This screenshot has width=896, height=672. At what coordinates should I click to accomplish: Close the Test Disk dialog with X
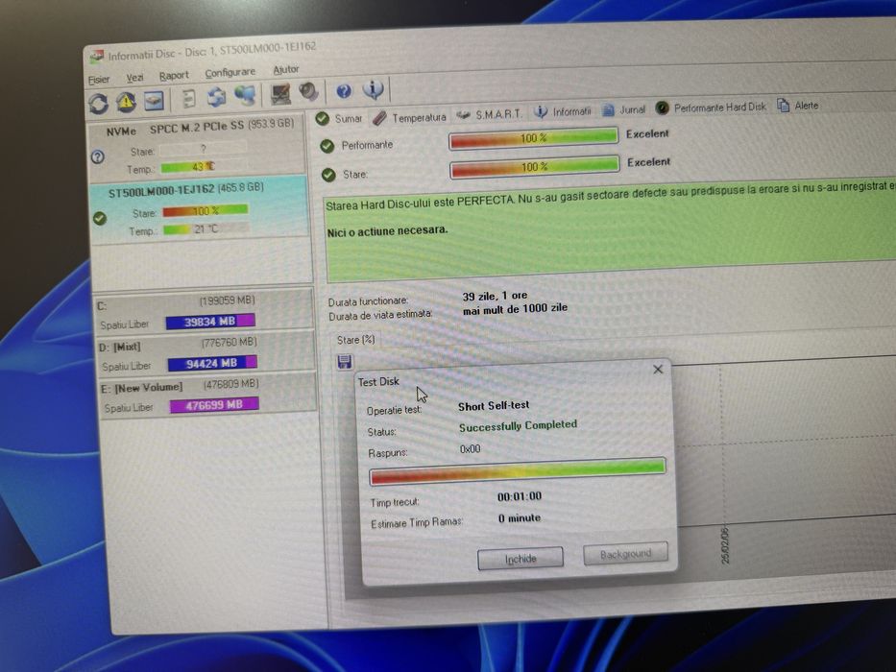[658, 370]
